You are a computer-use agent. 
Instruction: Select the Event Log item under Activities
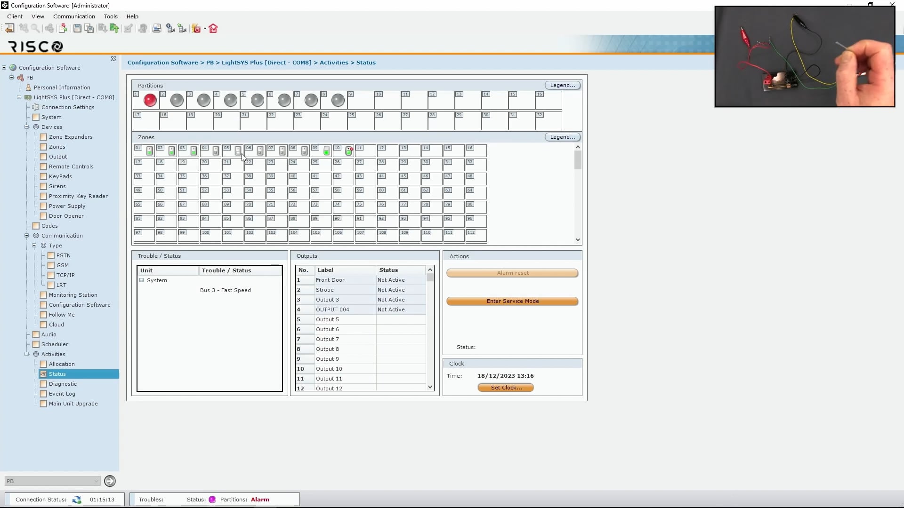(x=62, y=393)
